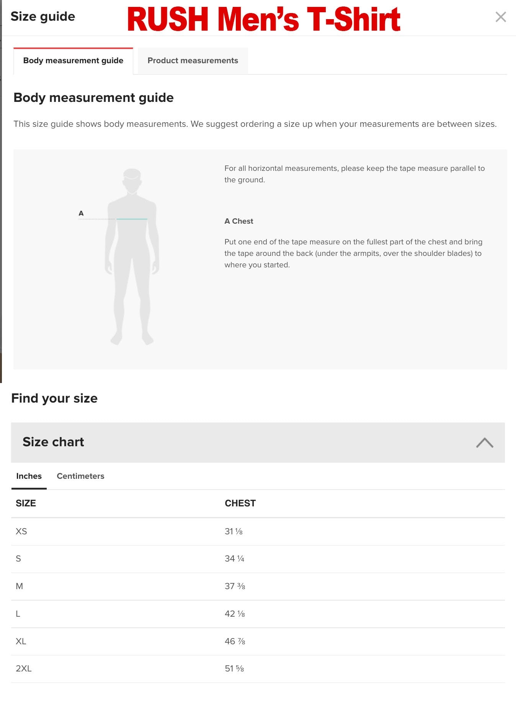This screenshot has height=709, width=516.
Task: Click the XL size row
Action: [258, 642]
